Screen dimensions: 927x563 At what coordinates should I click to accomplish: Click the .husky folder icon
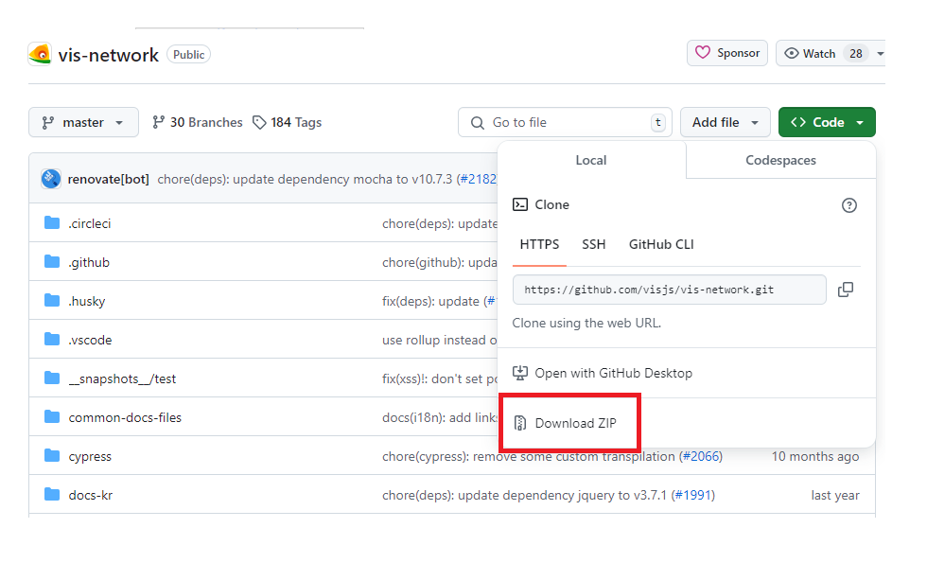(x=52, y=301)
